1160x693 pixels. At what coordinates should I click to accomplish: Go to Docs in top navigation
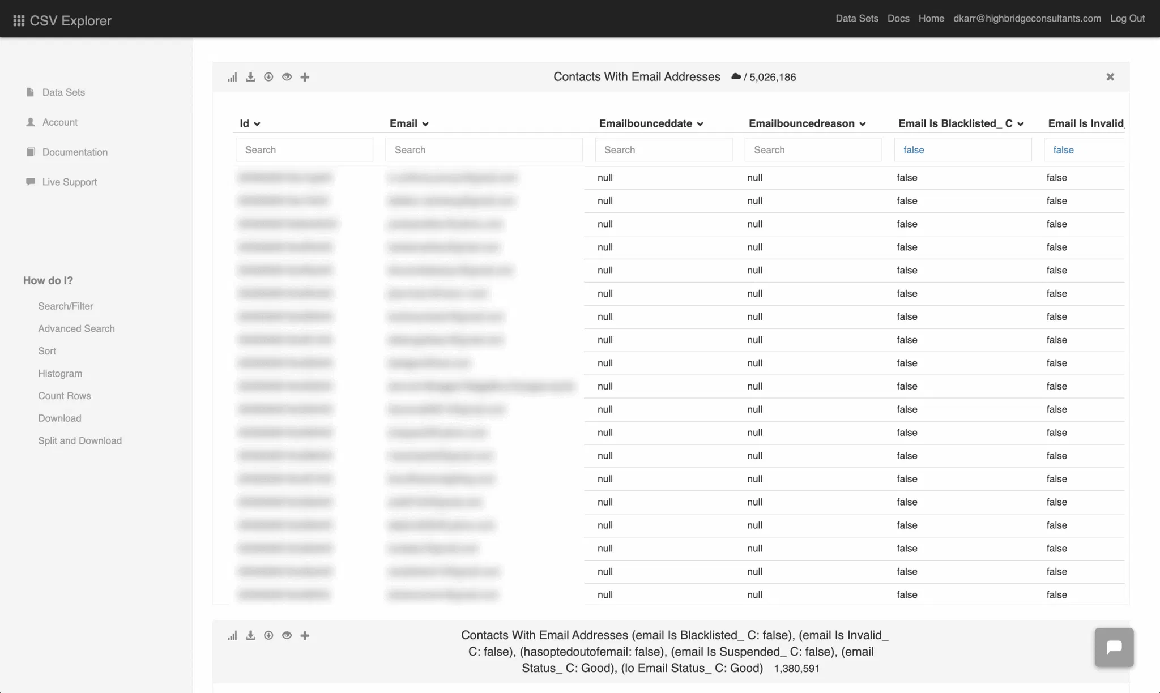click(898, 18)
